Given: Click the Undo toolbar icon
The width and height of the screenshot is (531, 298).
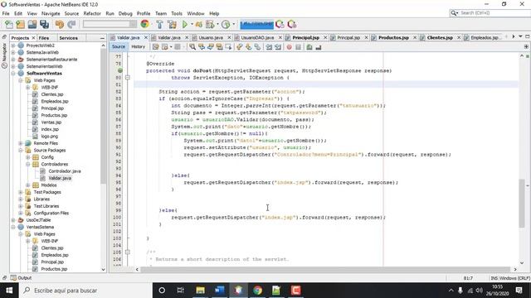Looking at the screenshot, I should (x=60, y=24).
